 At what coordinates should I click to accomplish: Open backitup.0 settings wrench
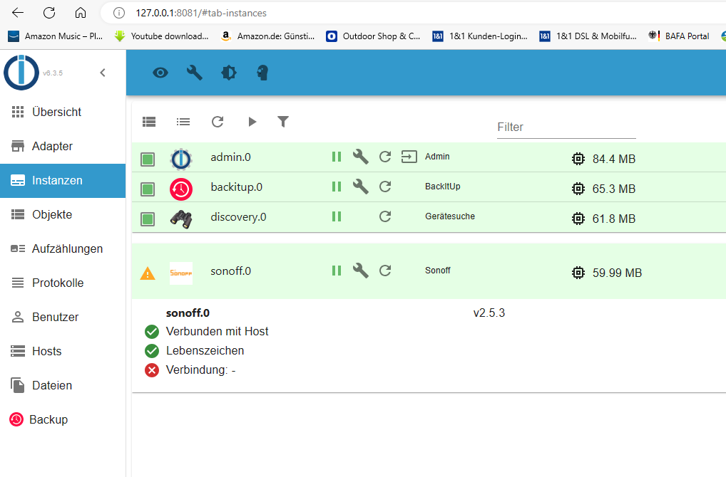click(361, 187)
